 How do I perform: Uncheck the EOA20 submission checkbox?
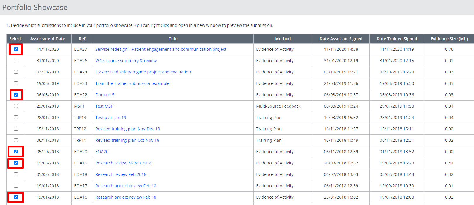pyautogui.click(x=16, y=151)
